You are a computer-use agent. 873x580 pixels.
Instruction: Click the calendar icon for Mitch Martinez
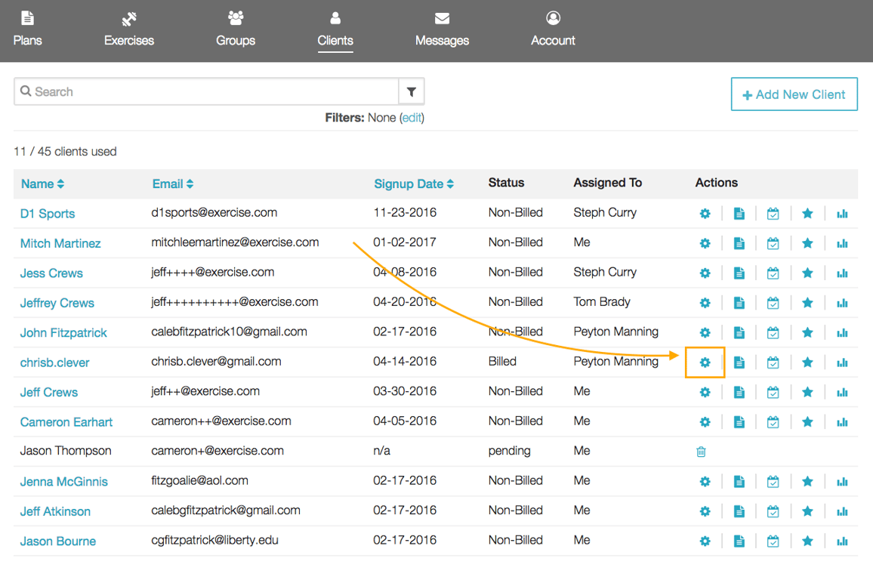(x=773, y=243)
